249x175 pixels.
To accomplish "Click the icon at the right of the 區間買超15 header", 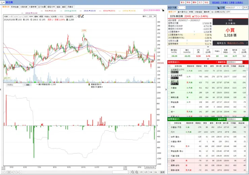I will coord(244,62).
